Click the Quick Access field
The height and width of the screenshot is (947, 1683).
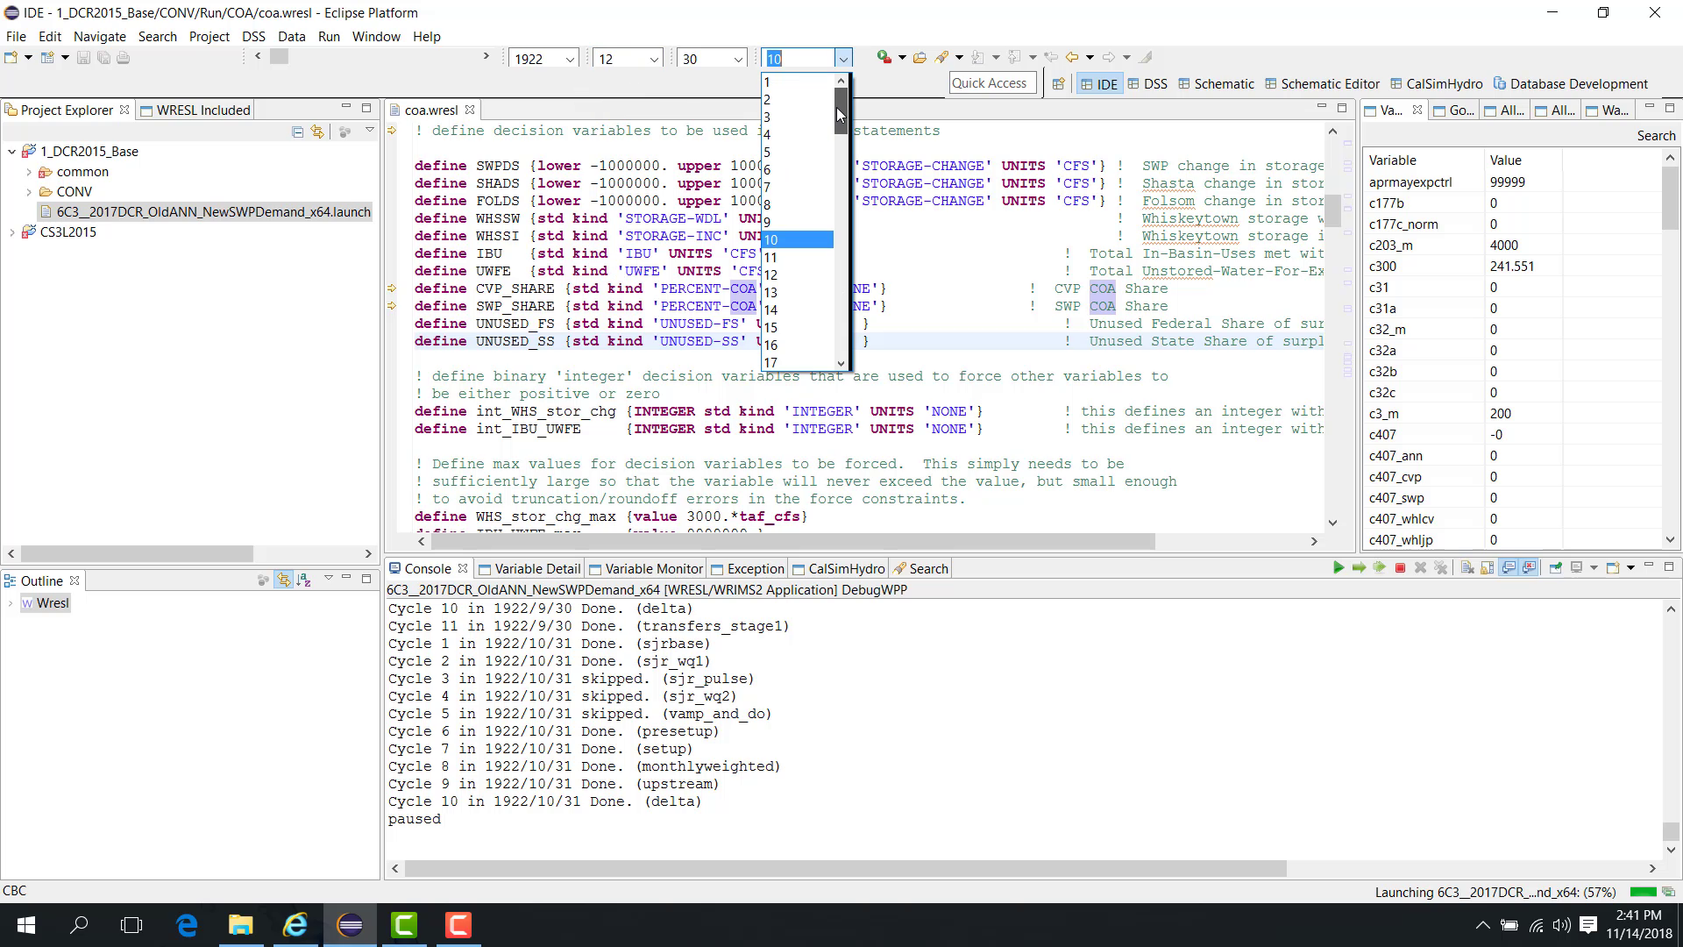992,83
